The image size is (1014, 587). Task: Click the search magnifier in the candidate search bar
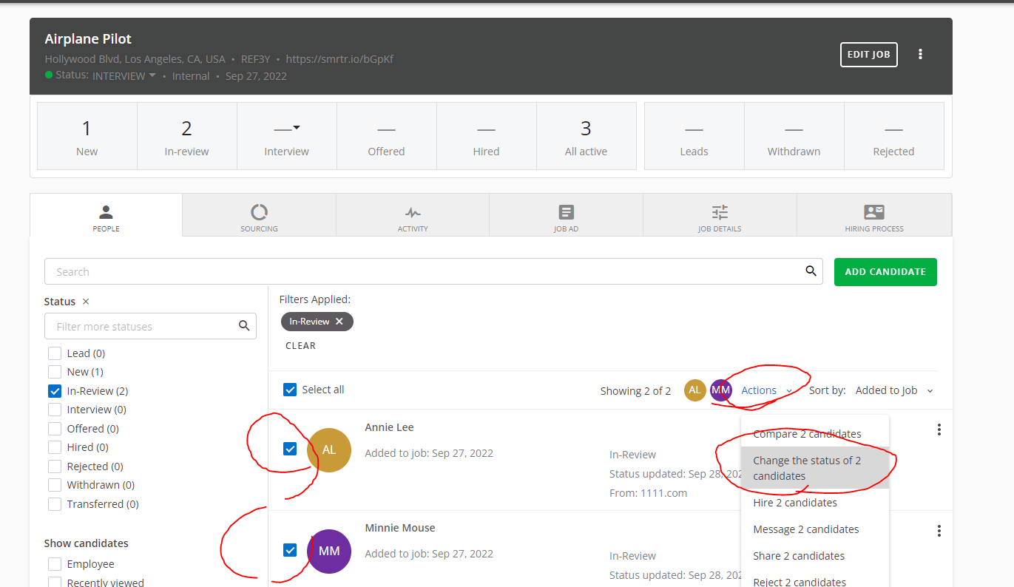click(x=811, y=271)
